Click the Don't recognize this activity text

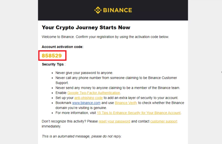[x=70, y=121]
